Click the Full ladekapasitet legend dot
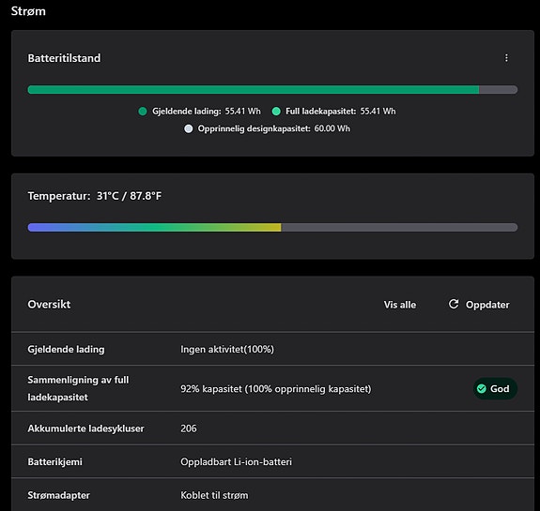The width and height of the screenshot is (540, 511). (x=276, y=111)
